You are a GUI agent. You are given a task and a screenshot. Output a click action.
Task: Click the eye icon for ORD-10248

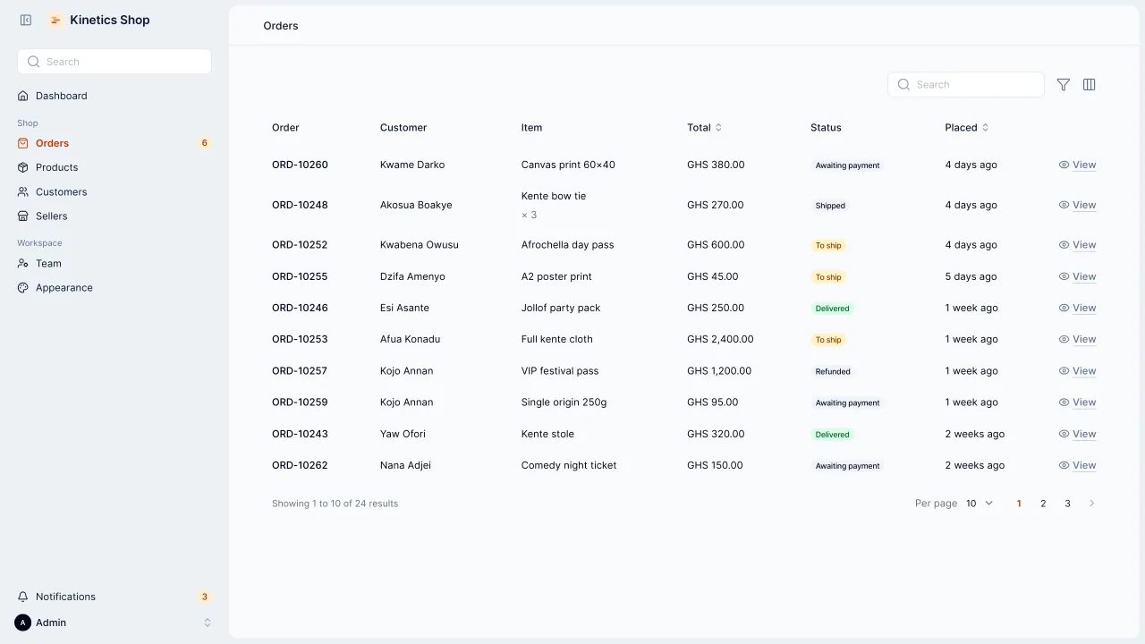point(1064,205)
